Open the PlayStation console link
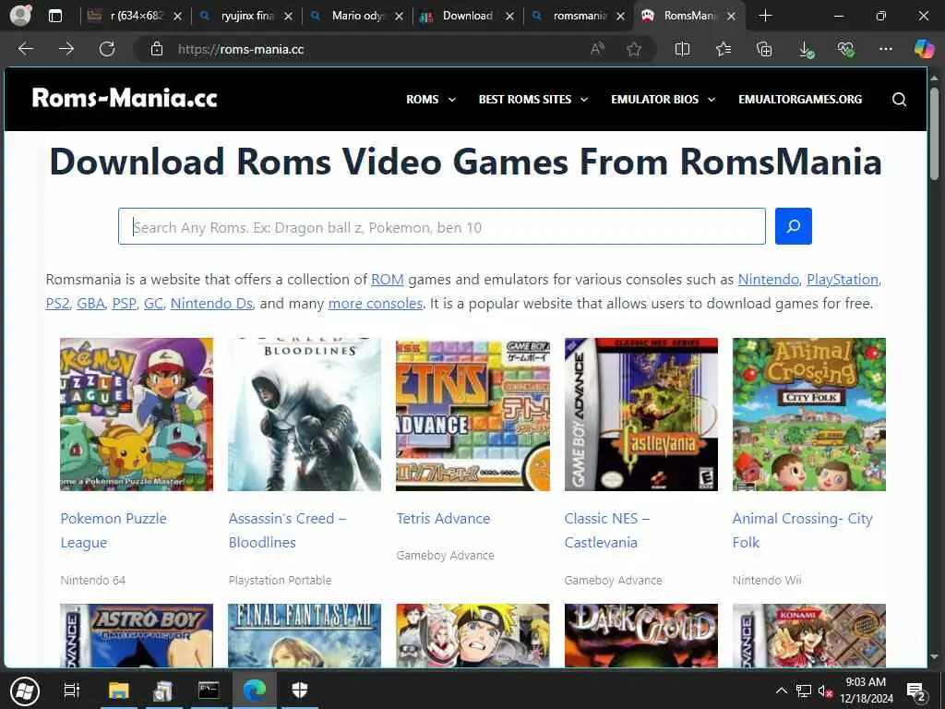The width and height of the screenshot is (945, 709). point(843,279)
